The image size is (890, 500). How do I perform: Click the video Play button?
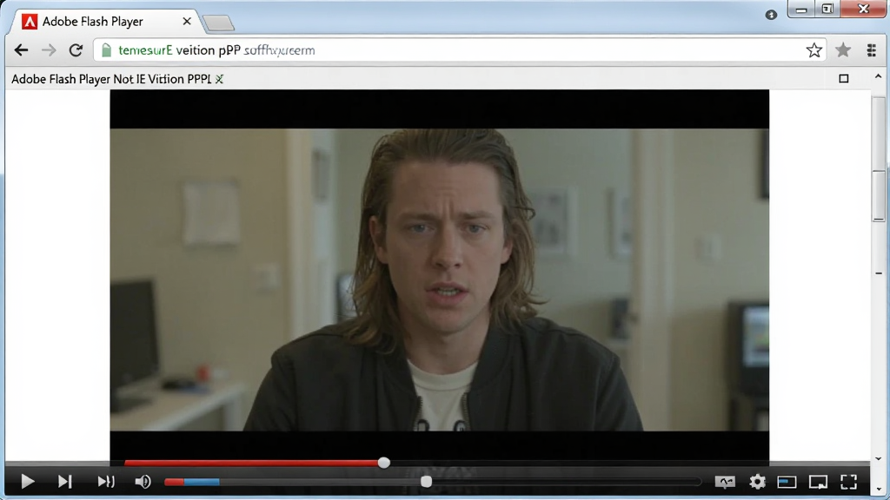[x=27, y=482]
